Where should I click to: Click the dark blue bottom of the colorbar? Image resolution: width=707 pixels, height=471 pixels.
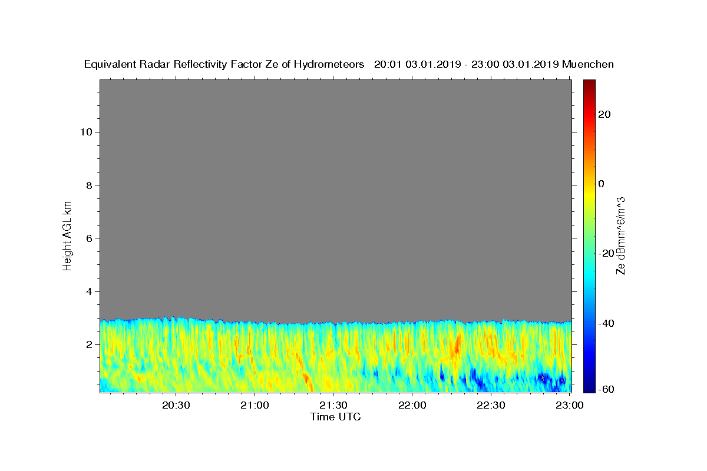point(589,387)
